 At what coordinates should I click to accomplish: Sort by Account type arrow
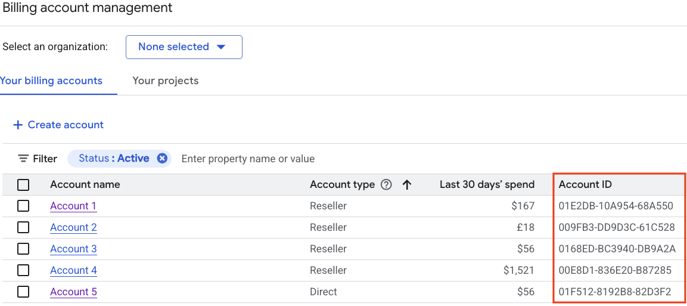coord(408,185)
